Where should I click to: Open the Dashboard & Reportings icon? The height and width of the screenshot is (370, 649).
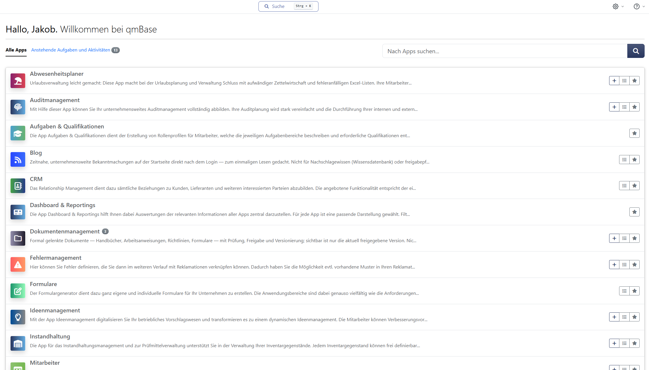[x=18, y=212]
